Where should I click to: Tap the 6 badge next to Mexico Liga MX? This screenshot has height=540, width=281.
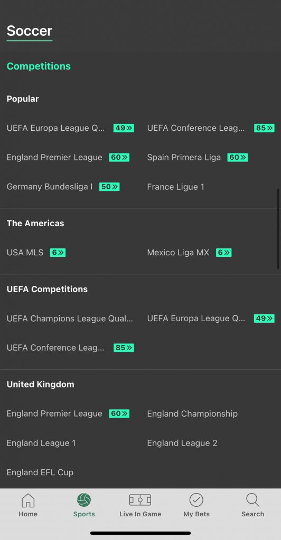click(x=224, y=253)
